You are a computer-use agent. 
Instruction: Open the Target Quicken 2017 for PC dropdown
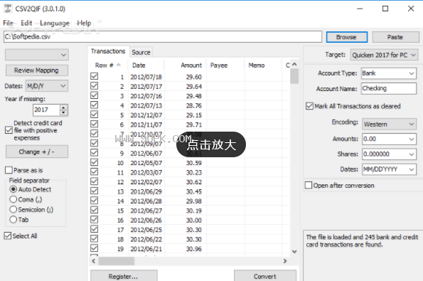[384, 55]
